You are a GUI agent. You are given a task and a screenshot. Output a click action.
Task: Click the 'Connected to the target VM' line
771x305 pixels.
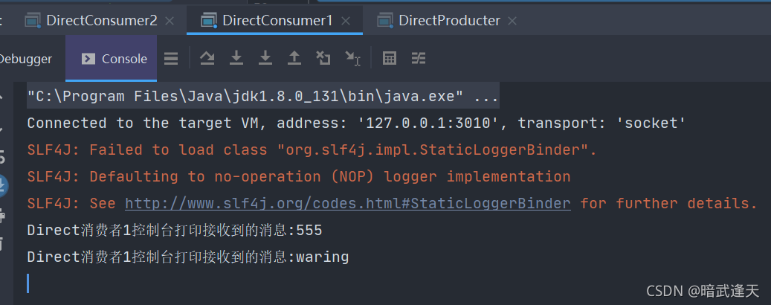click(x=356, y=123)
